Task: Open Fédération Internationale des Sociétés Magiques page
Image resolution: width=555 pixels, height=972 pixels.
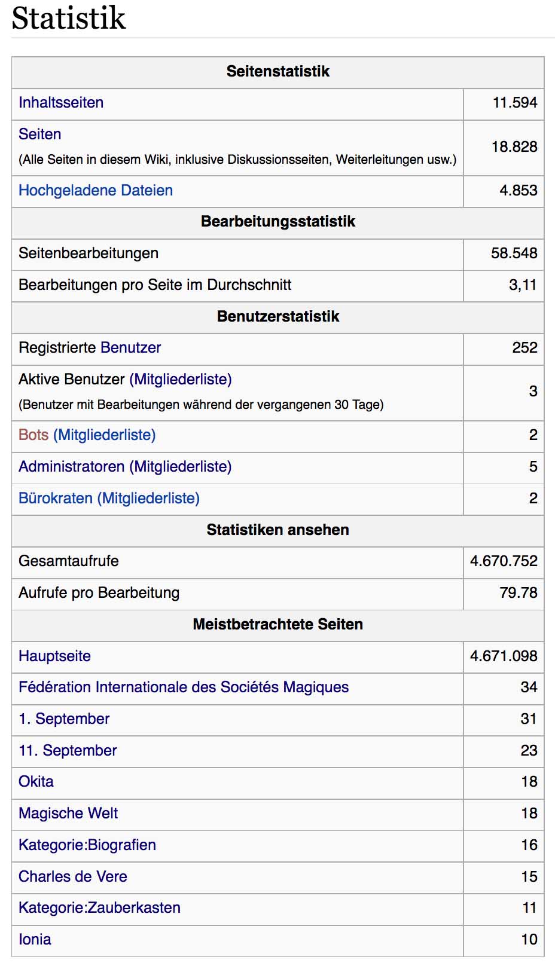Action: [183, 687]
